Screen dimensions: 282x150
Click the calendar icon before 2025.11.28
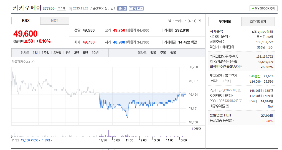tap(70, 9)
